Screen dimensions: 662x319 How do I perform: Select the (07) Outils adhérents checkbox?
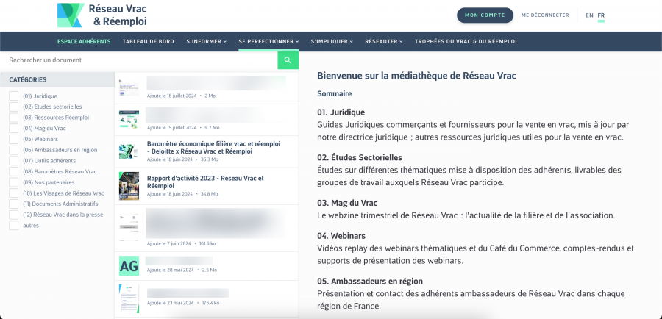coord(13,161)
